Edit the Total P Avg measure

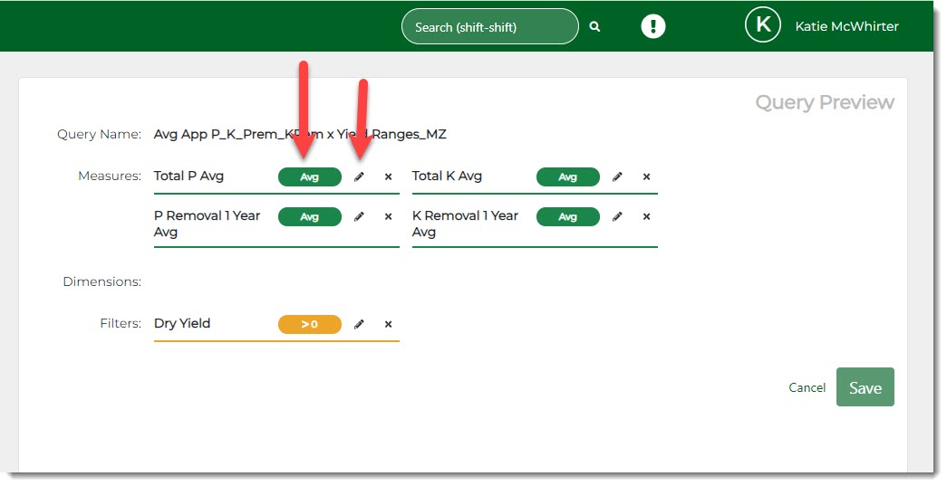tap(359, 177)
